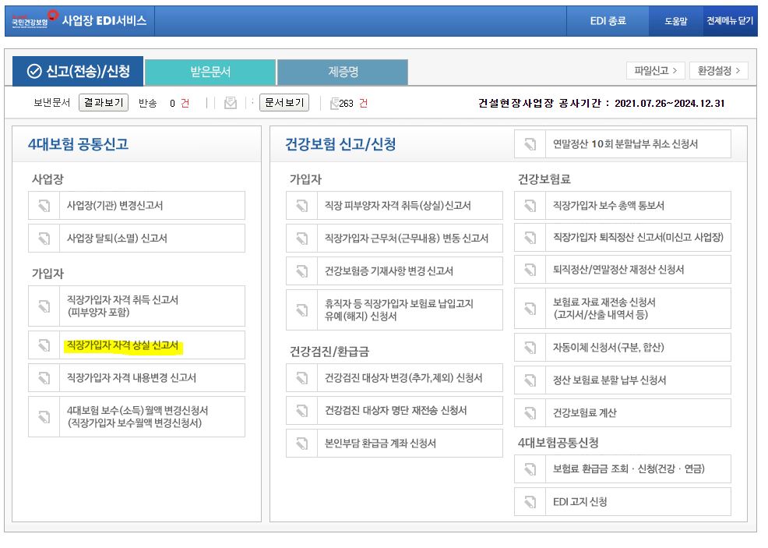
Task: Open EDI 고지 신청
Action: click(x=622, y=502)
